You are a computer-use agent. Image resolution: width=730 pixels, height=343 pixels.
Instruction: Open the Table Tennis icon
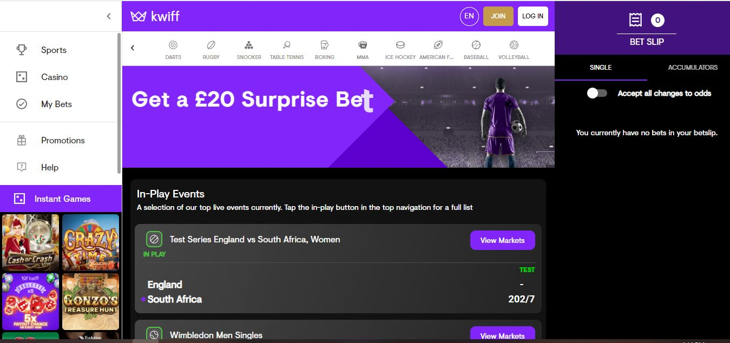point(287,45)
